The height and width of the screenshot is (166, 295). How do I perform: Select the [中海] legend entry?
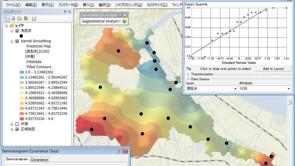[30, 57]
